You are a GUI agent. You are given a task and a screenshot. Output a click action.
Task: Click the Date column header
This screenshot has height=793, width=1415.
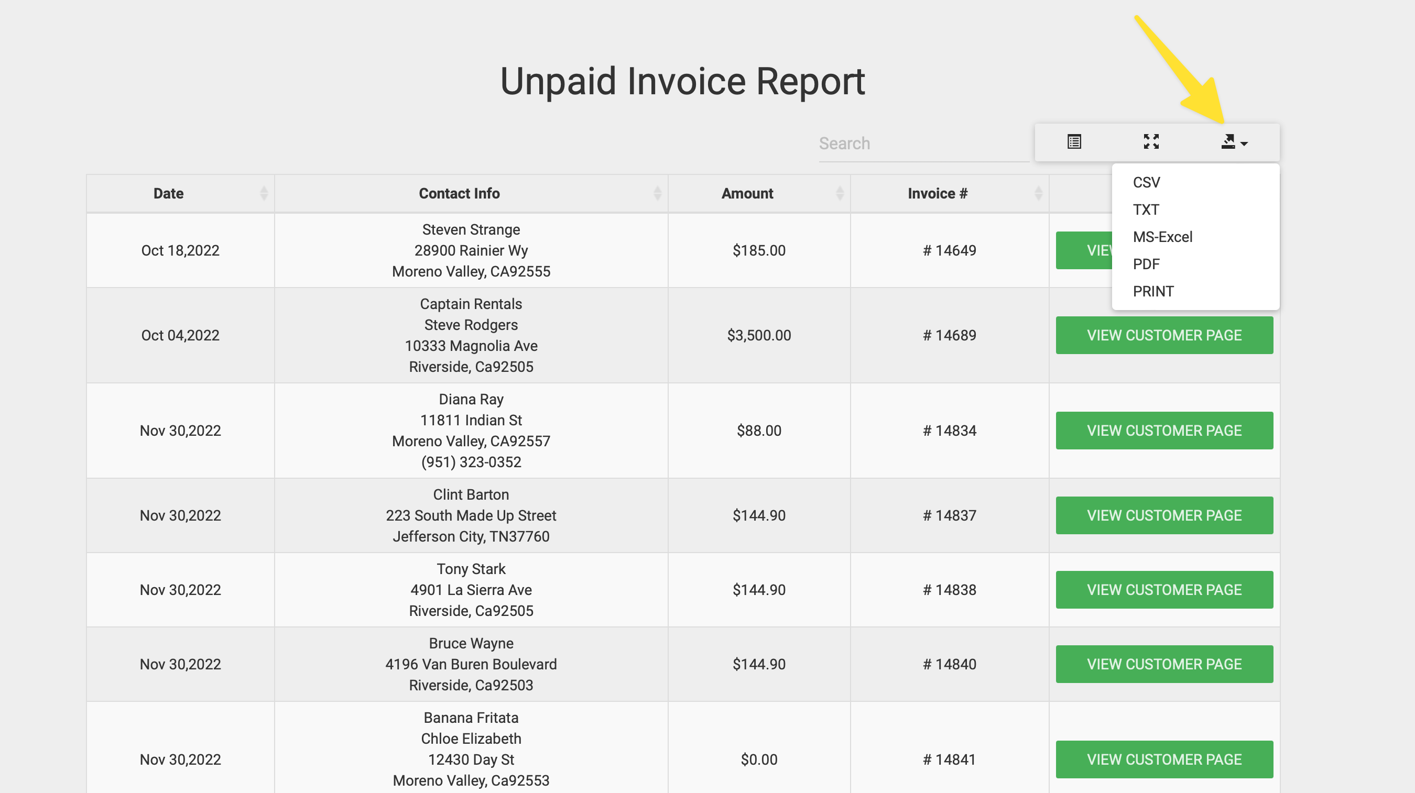click(x=168, y=193)
